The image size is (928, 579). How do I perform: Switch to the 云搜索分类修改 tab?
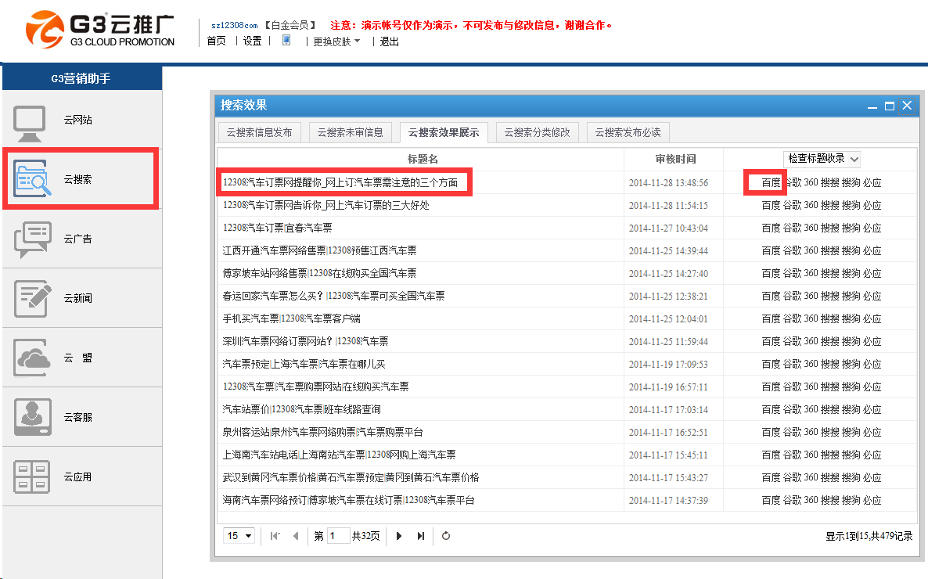pos(536,133)
